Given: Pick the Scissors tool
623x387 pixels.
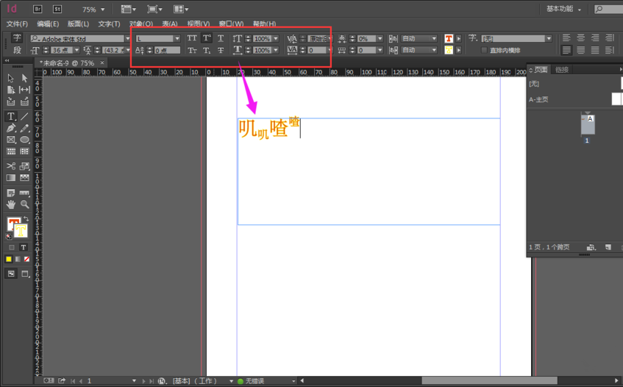Looking at the screenshot, I should (11, 166).
